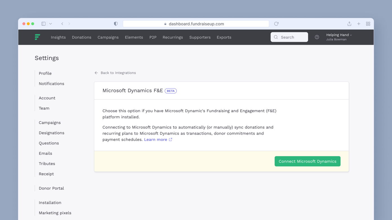
Task: Click the external link icon after Learn more
Action: 170,139
